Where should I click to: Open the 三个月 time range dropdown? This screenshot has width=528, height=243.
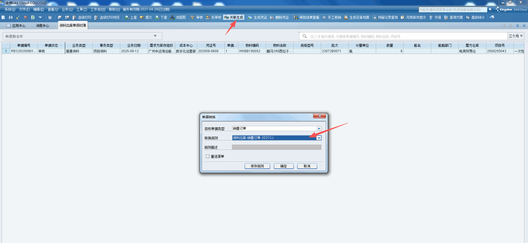click(516, 36)
